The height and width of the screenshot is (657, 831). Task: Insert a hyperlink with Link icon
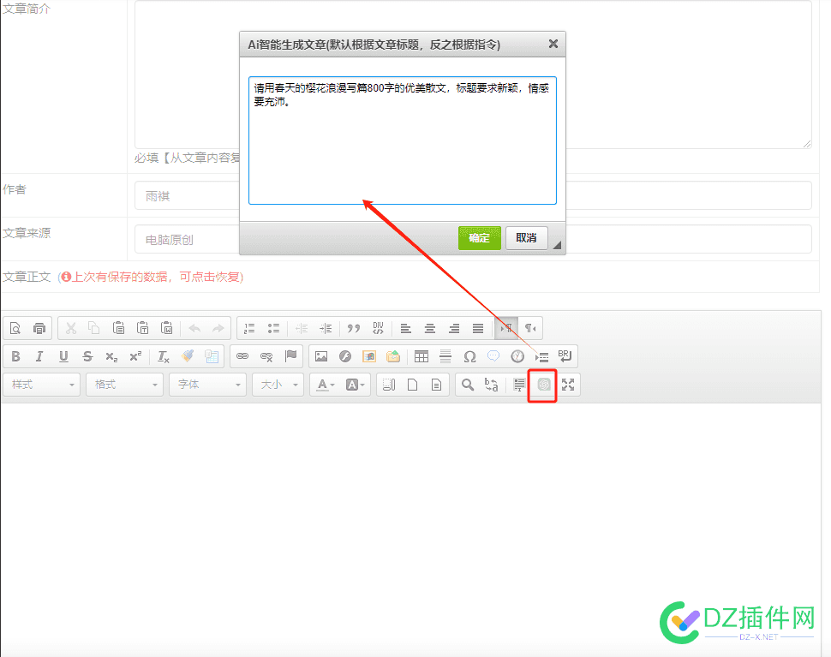[242, 356]
